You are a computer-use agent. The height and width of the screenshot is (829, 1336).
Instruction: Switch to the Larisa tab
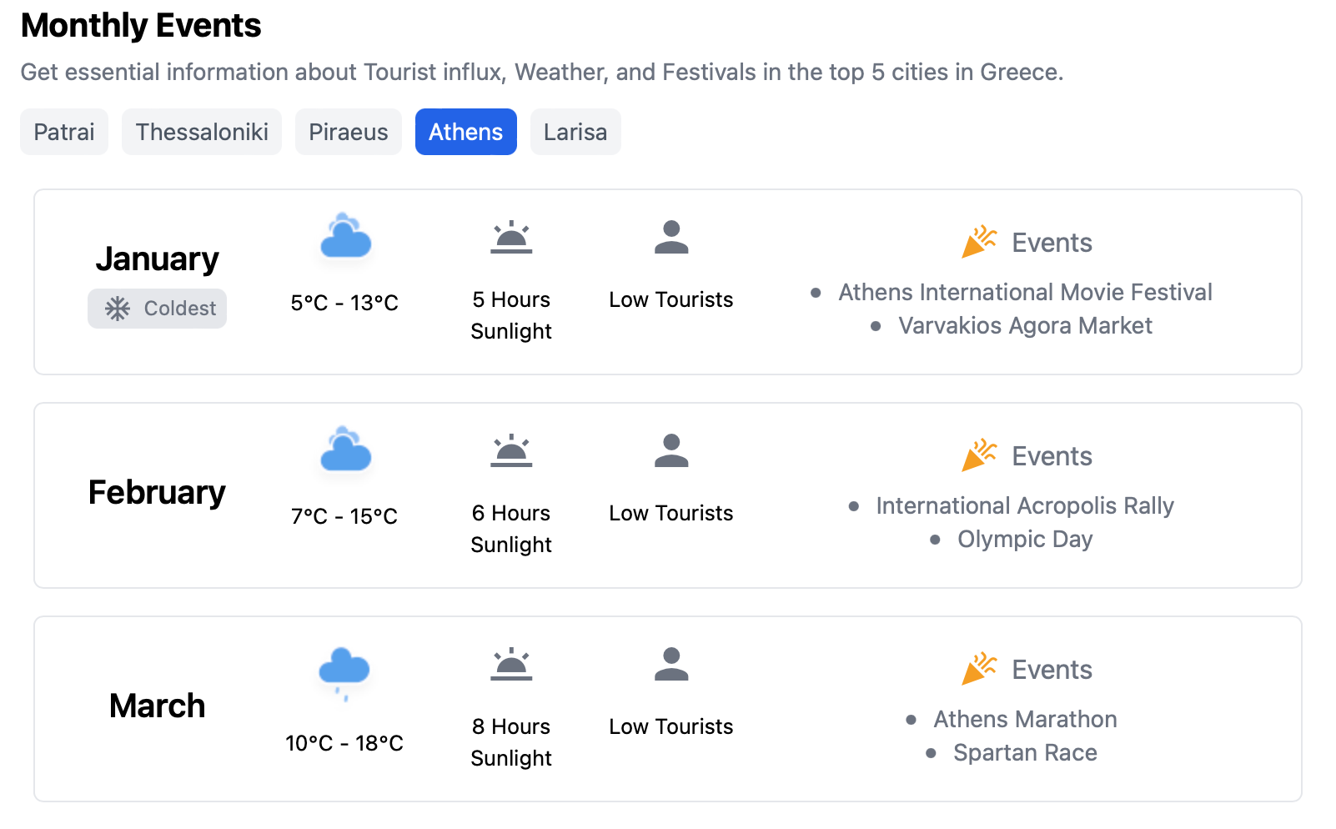tap(575, 132)
